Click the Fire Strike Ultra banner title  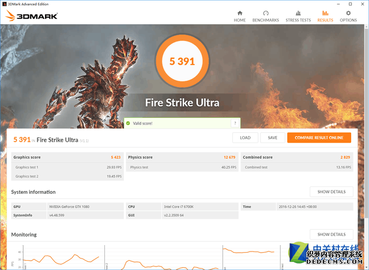pos(182,103)
